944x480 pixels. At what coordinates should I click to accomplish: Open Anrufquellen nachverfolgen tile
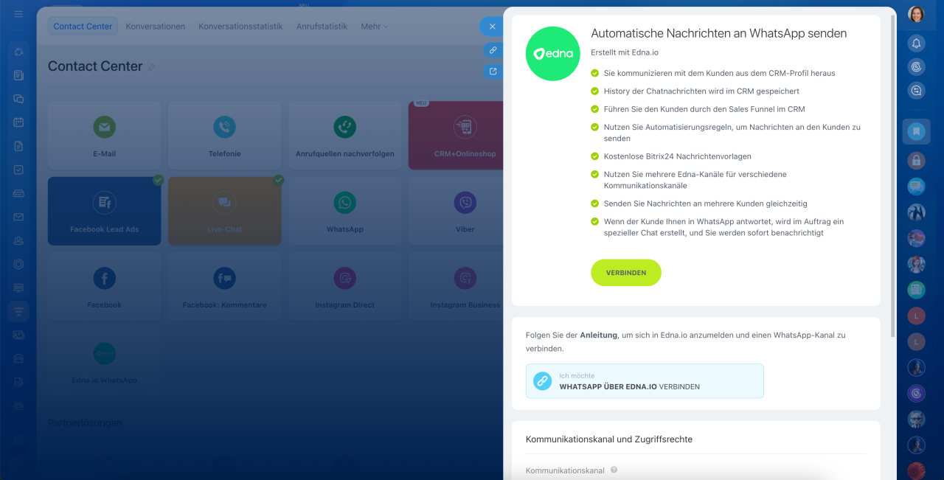pyautogui.click(x=344, y=135)
